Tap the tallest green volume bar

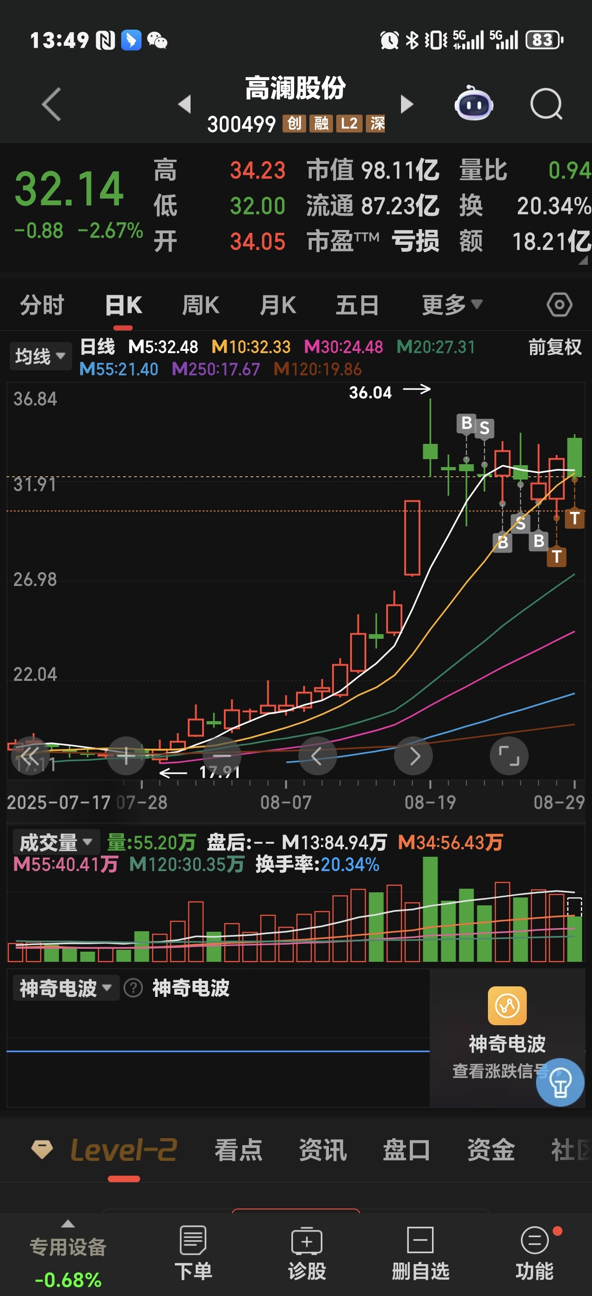point(430,909)
